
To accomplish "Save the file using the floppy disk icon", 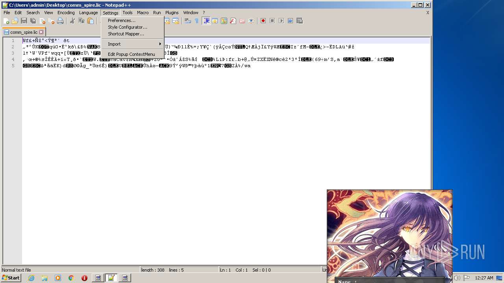I will click(x=24, y=21).
